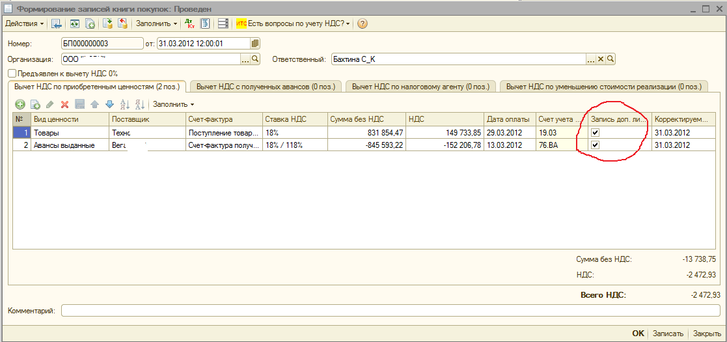
Task: Switch to Вычет НДС по приобретенным ценностям tab
Action: [97, 86]
